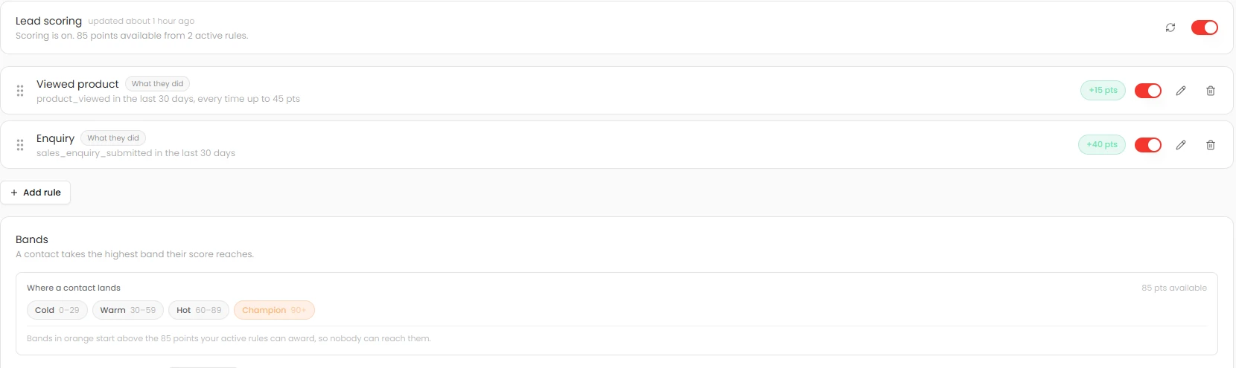Disable the Enquiry rule toggle
The width and height of the screenshot is (1236, 368).
point(1148,145)
